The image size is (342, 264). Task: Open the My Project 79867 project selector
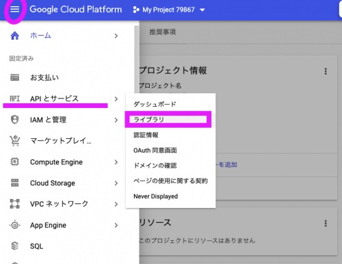[x=169, y=10]
